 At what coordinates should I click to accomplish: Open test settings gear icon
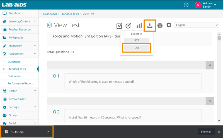[169, 25]
